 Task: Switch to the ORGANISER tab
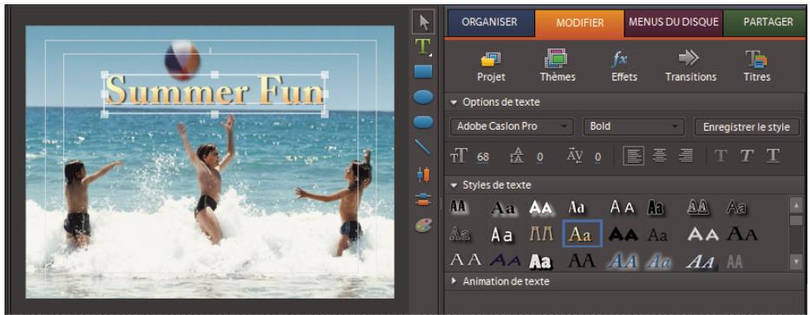[x=489, y=22]
